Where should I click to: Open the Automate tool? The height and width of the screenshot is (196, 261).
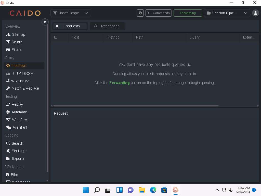pyautogui.click(x=19, y=112)
